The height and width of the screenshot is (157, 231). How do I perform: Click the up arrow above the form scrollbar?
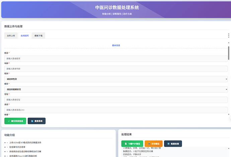coord(228,34)
